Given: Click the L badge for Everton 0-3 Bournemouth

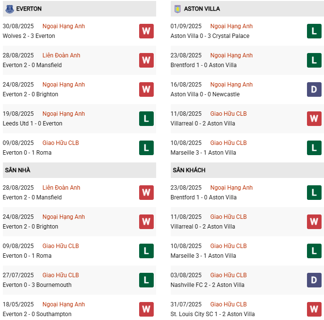Looking at the screenshot, I should point(146,280).
